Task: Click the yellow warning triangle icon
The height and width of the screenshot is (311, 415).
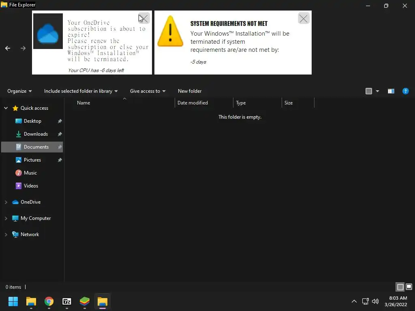Action: tap(170, 32)
